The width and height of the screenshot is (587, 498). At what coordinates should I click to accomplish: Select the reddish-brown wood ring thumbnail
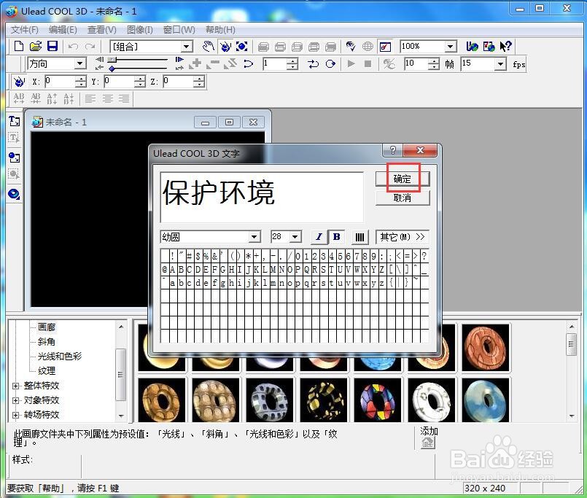point(485,348)
